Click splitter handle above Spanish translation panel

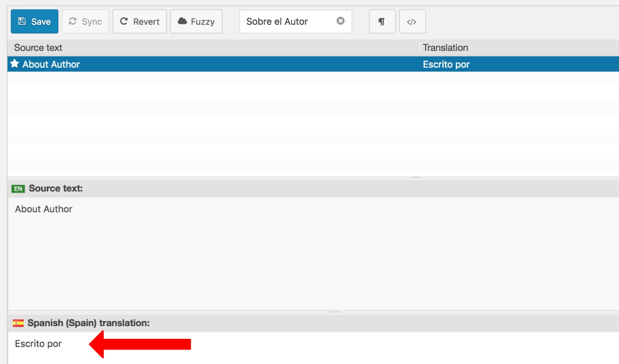pos(335,312)
